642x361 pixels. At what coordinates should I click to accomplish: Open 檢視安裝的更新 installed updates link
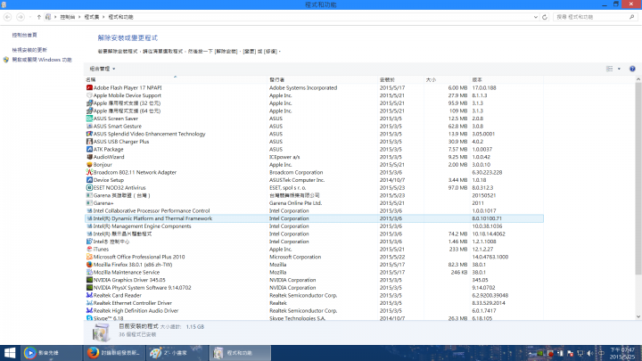pos(29,50)
